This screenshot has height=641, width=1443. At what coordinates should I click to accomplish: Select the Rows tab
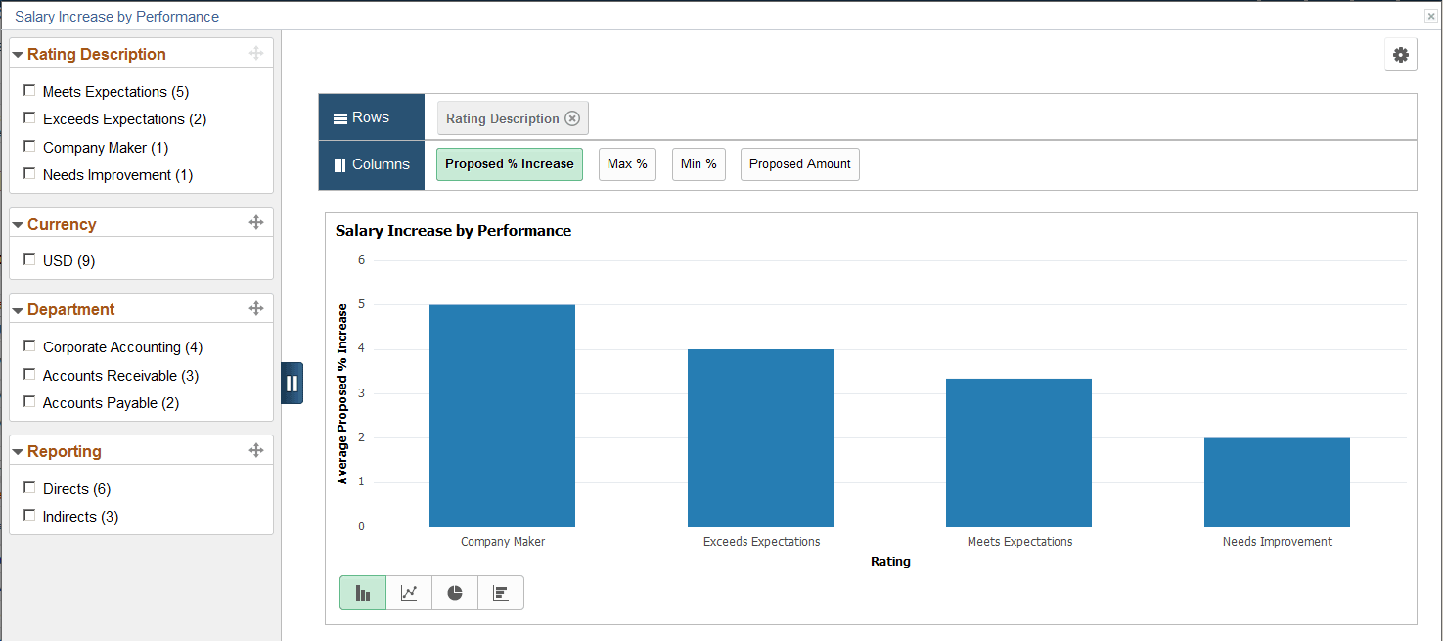tap(371, 116)
